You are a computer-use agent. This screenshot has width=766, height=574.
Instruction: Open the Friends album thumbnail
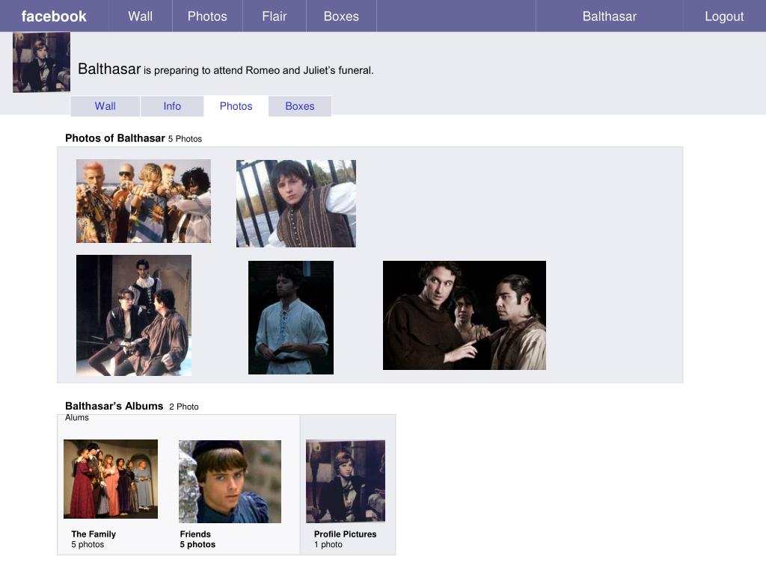click(x=230, y=482)
